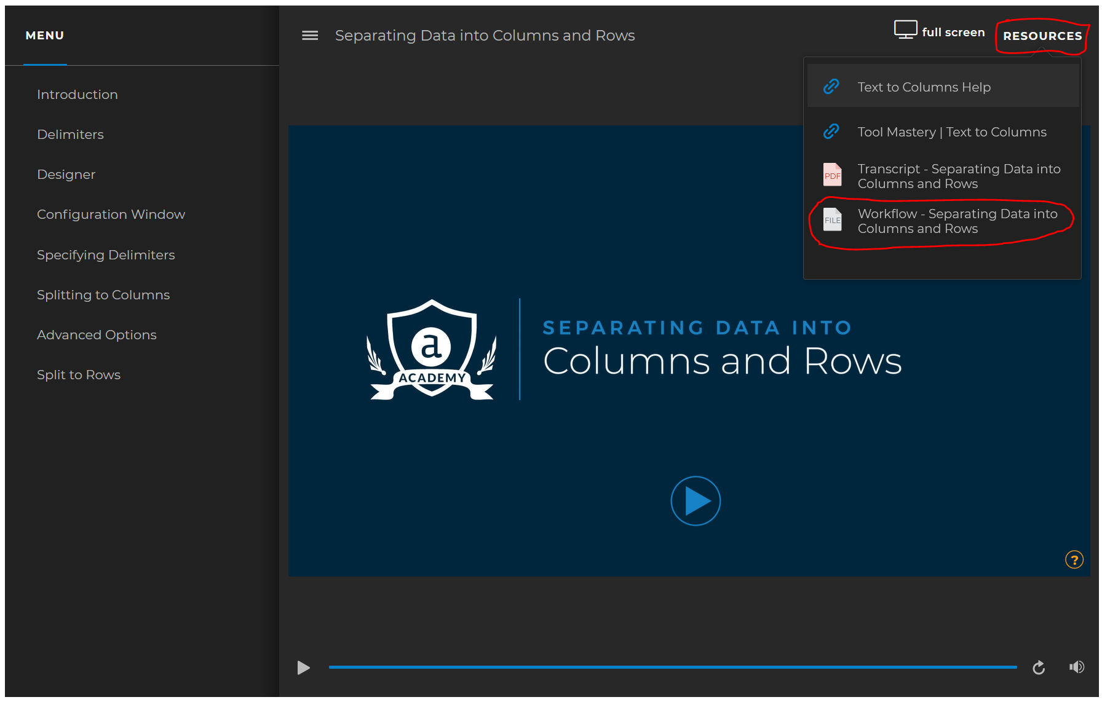1102x705 pixels.
Task: Click the FILE icon next to Workflow resource
Action: coord(832,220)
